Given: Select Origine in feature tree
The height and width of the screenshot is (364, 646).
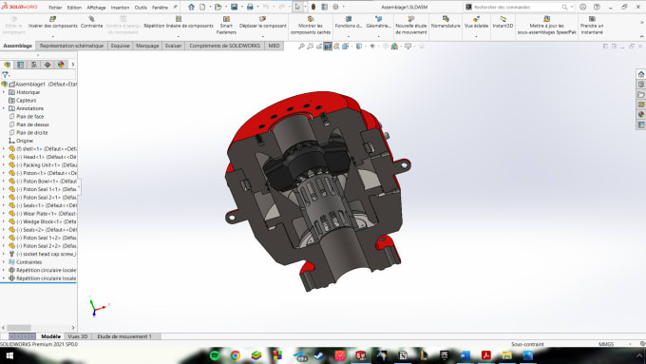Looking at the screenshot, I should [25, 141].
